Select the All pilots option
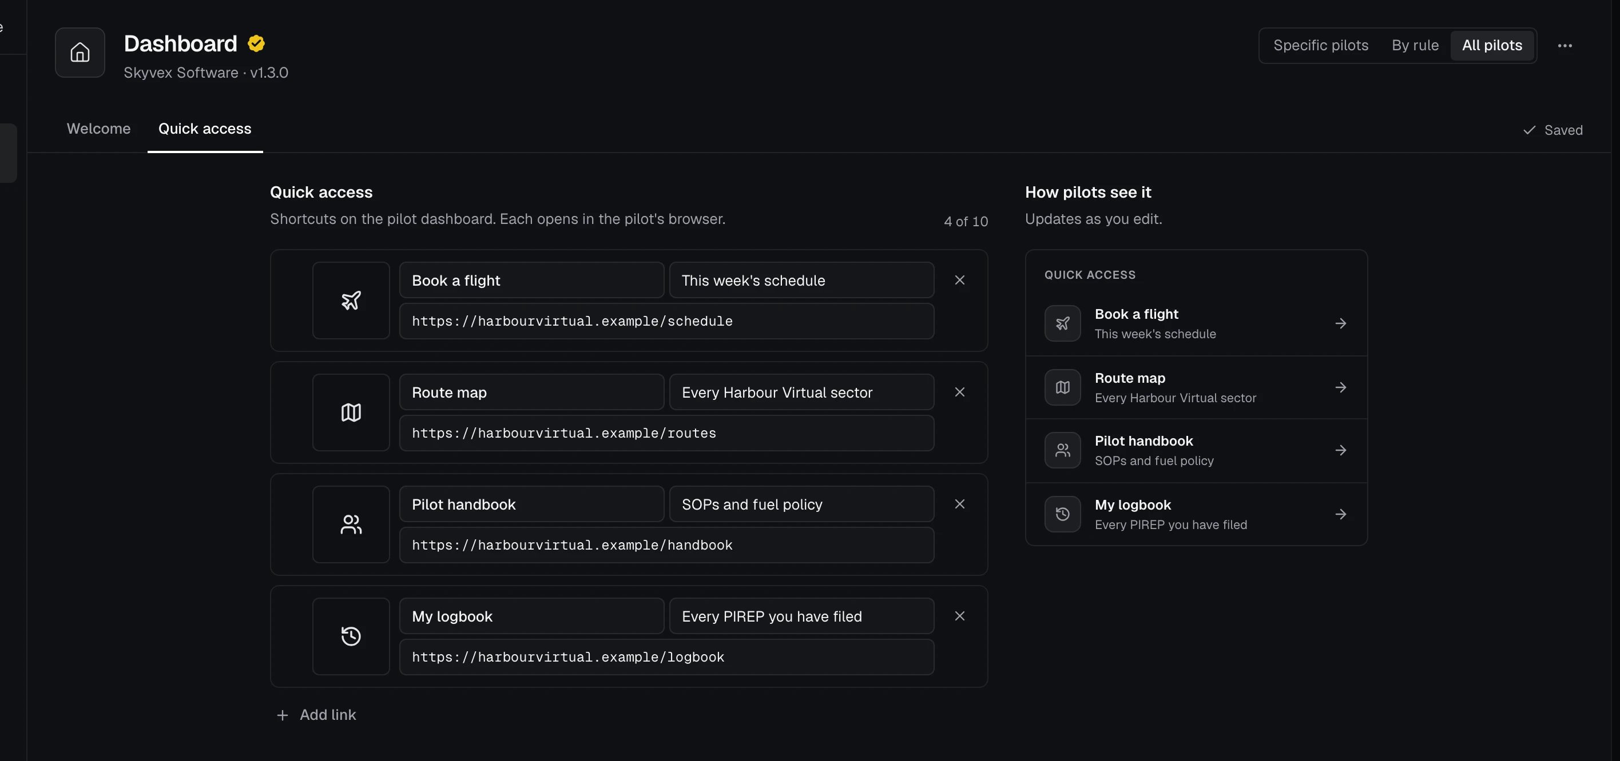1620x761 pixels. (1492, 45)
